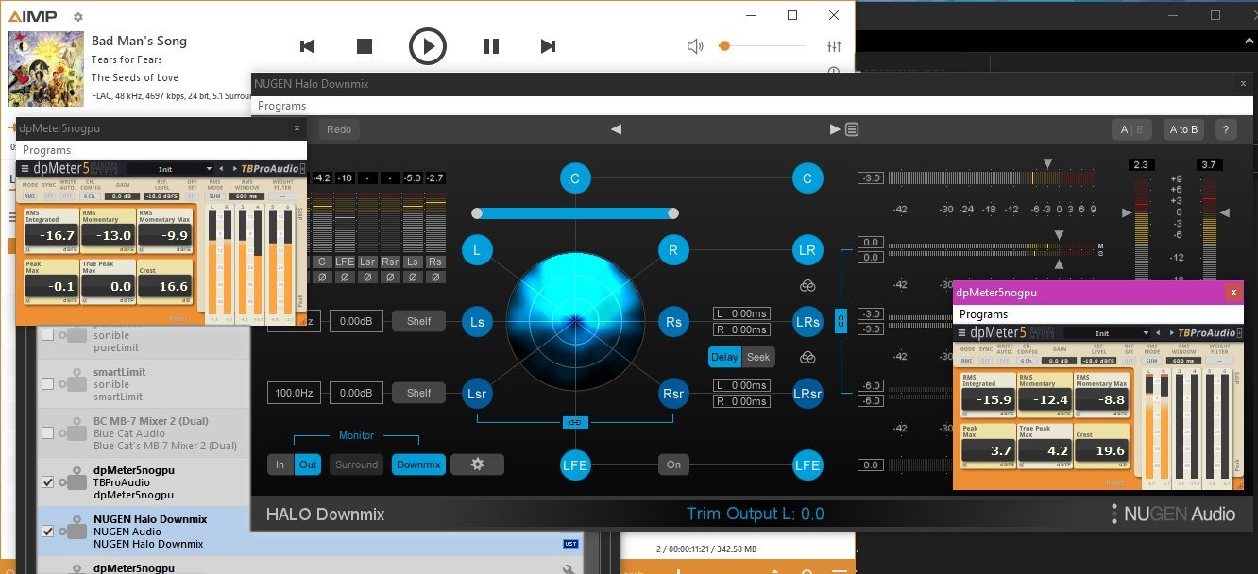Click the LR output node
This screenshot has height=574, width=1258.
(807, 250)
